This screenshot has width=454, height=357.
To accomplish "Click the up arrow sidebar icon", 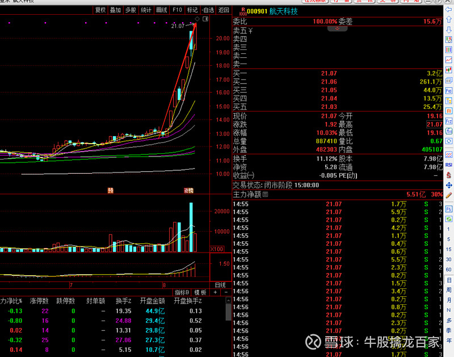I will 448,19.
